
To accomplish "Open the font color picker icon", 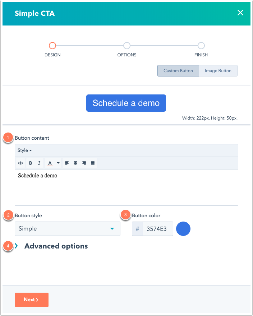I will pos(50,163).
